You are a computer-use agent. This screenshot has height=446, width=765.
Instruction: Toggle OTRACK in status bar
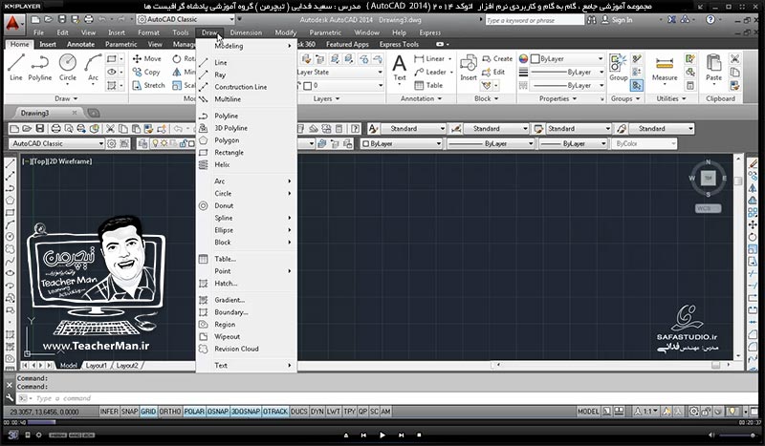[x=275, y=412]
